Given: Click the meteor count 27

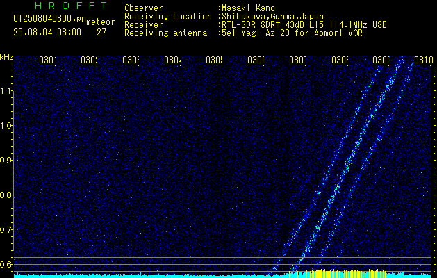Looking at the screenshot, I should tap(101, 33).
